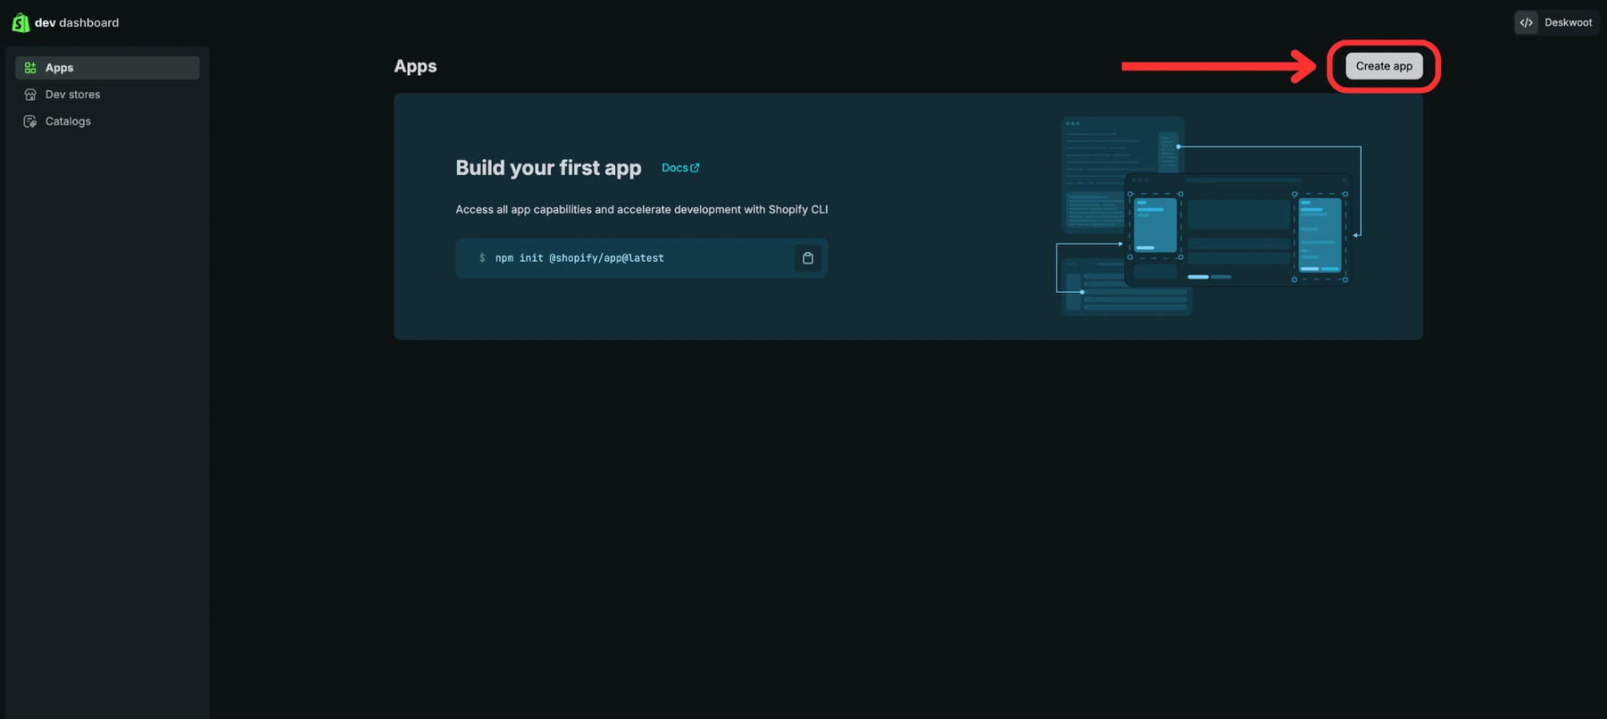Click the Build your first app heading

548,168
